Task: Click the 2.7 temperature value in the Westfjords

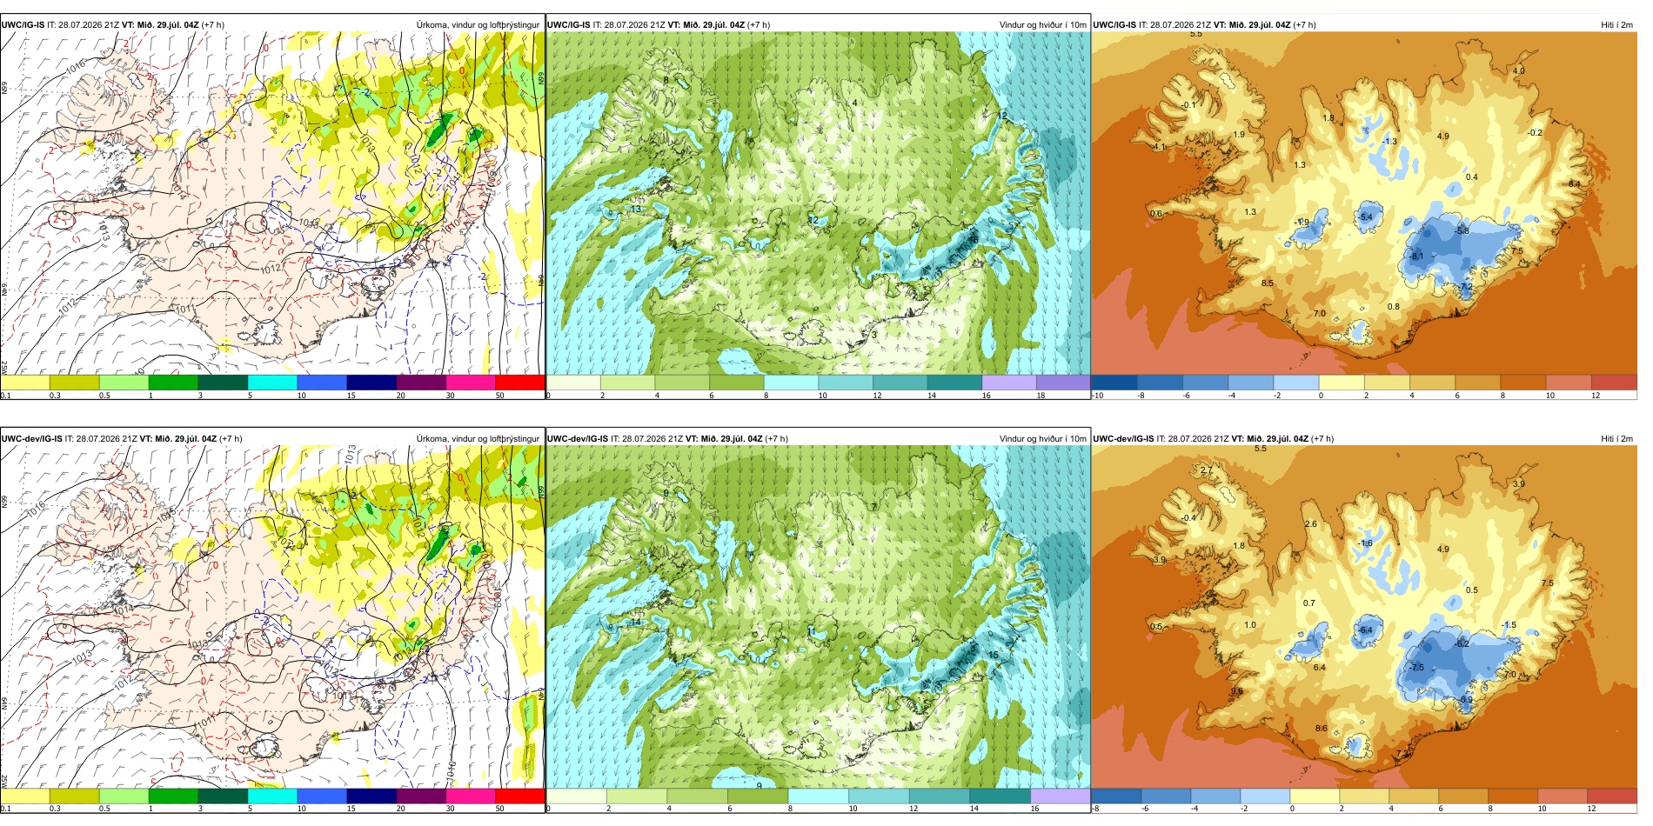Action: 1207,470
